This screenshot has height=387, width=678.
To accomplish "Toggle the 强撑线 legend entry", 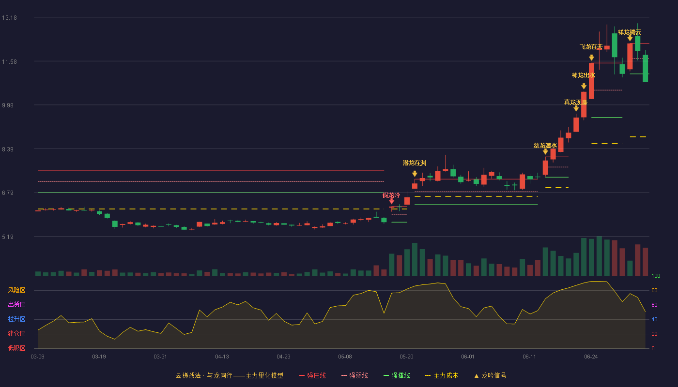I will (397, 375).
